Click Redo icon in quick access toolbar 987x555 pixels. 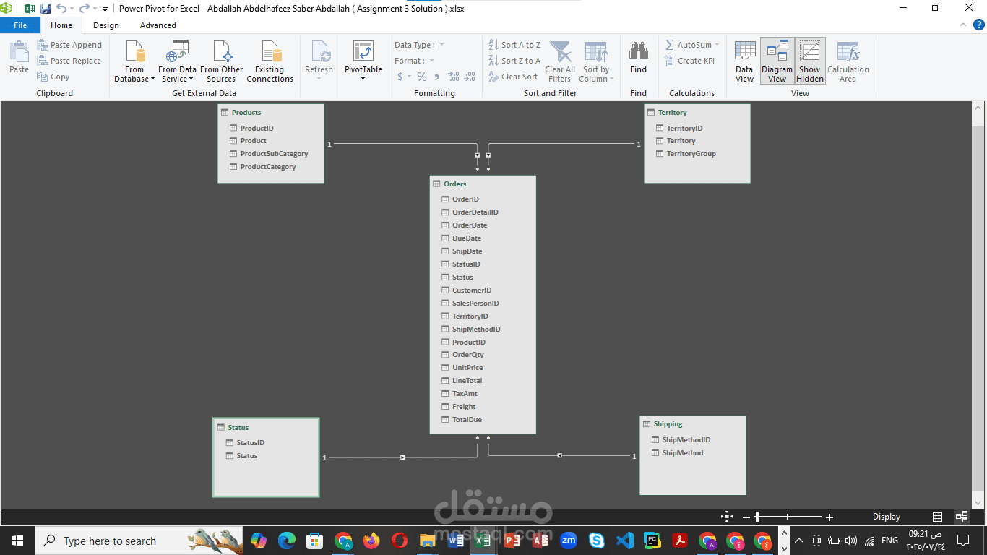85,9
